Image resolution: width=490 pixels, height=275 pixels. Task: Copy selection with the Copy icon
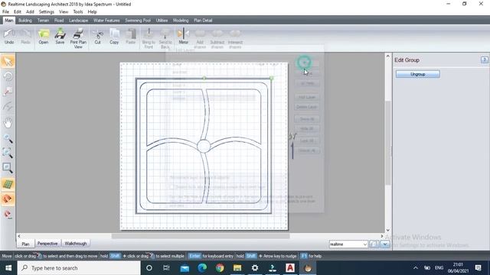(114, 36)
